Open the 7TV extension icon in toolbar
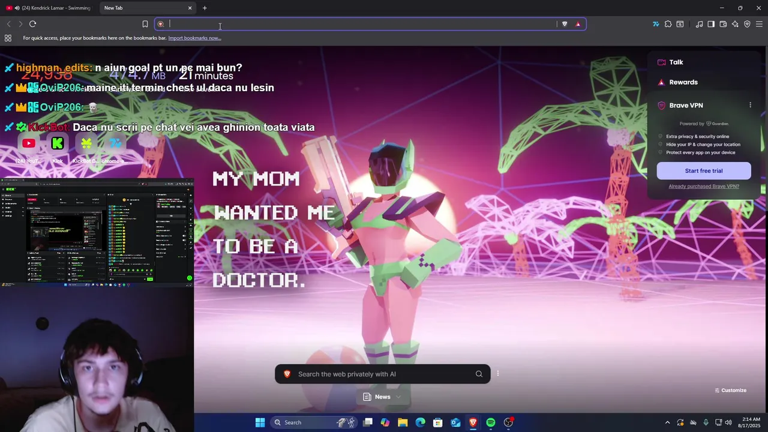Image resolution: width=768 pixels, height=432 pixels. pyautogui.click(x=656, y=24)
